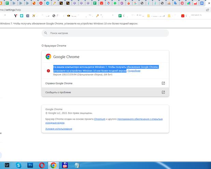Viewport: 211px width, 169px height.
Task: Open the globe icon bookmark
Action: [x=54, y=16]
